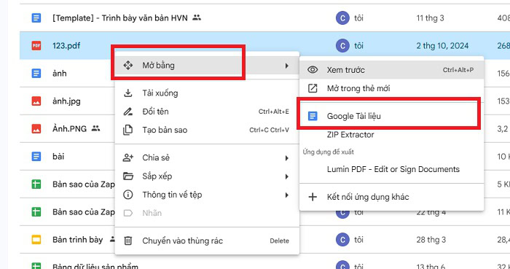Click the yellow Slides icon of Bản trình bày
Image resolution: width=510 pixels, height=269 pixels.
click(x=36, y=240)
